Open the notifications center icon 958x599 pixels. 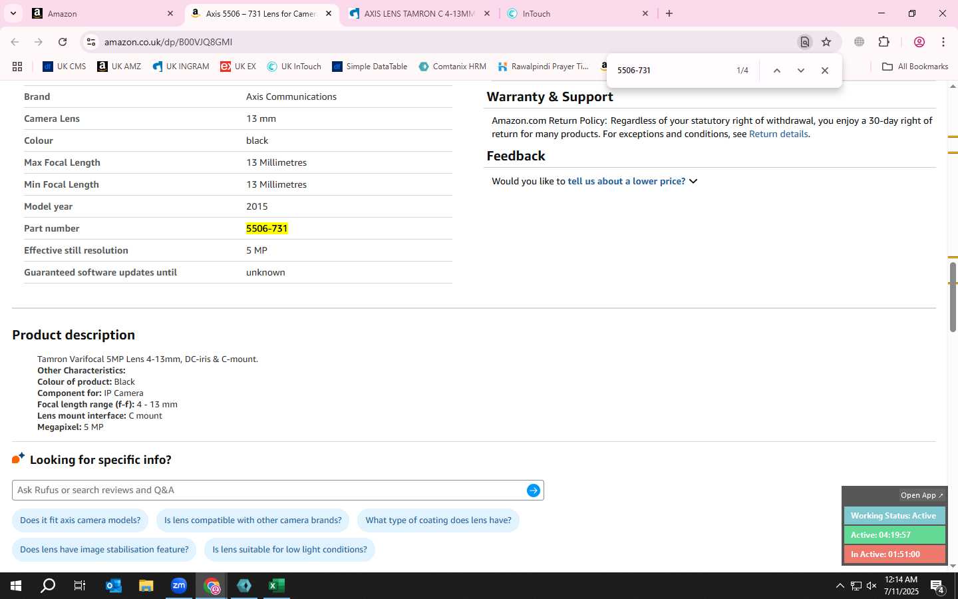[x=937, y=586]
